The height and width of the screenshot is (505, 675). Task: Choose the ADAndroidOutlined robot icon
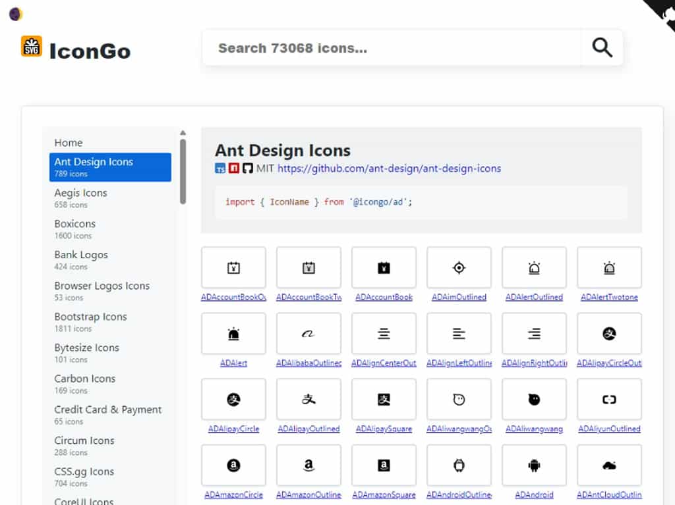(x=459, y=465)
